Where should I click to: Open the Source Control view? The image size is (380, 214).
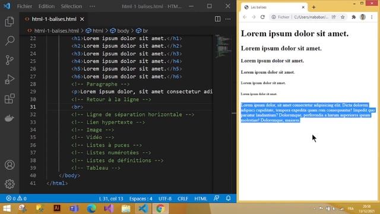[x=9, y=60]
